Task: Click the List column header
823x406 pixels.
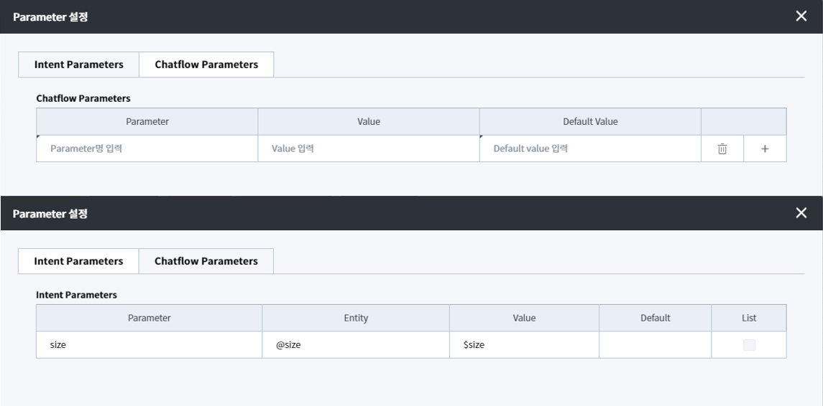Action: click(x=749, y=318)
